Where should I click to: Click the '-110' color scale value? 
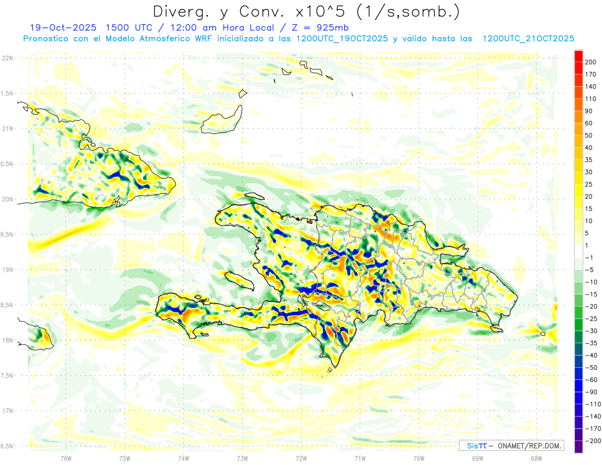pos(593,404)
